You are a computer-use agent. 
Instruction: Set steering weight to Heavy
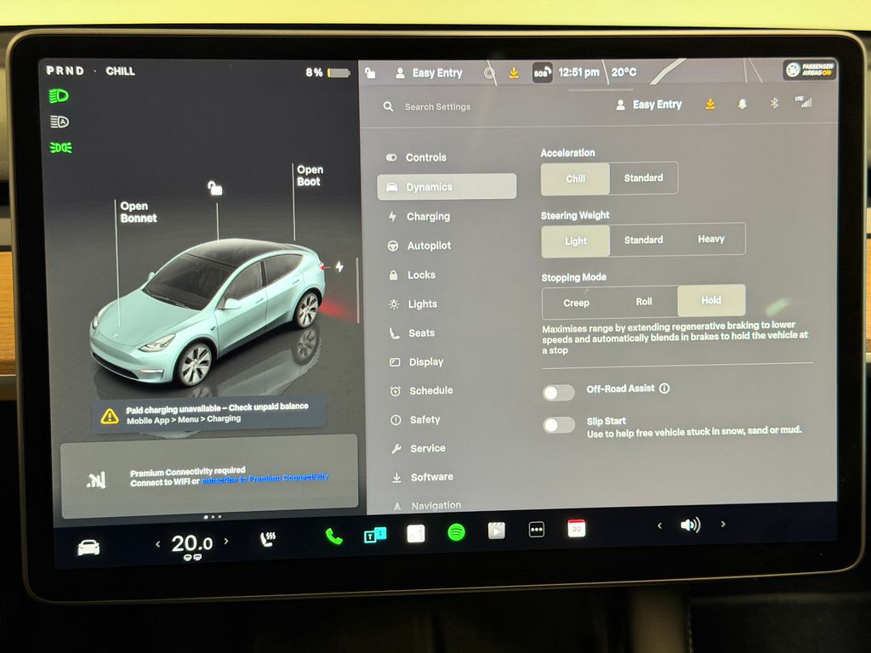(711, 239)
